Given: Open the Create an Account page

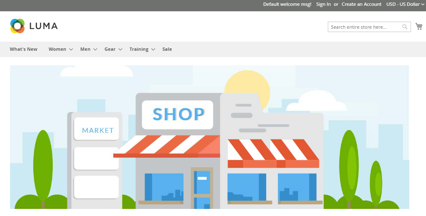Looking at the screenshot, I should 361,4.
